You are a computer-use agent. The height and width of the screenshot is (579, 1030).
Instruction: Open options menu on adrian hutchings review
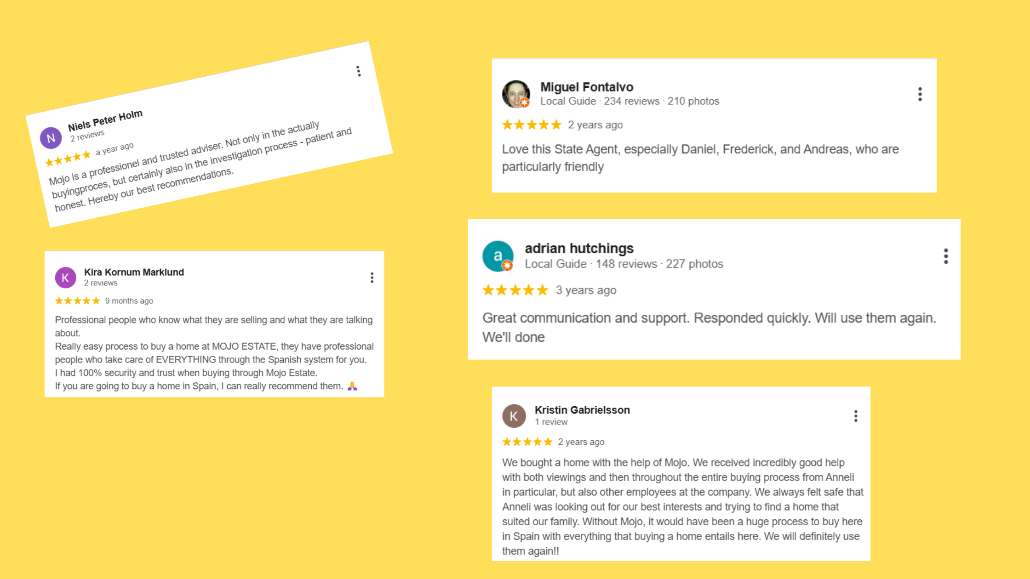[946, 256]
